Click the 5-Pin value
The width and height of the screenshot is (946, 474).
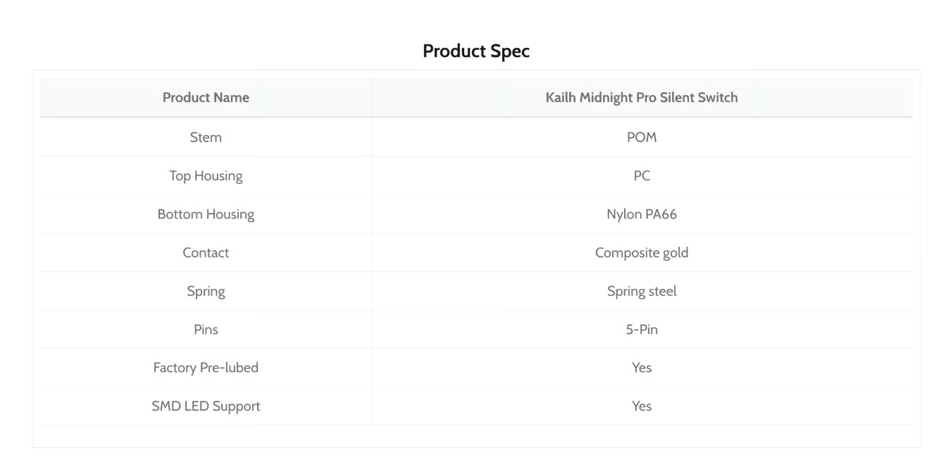pyautogui.click(x=642, y=330)
